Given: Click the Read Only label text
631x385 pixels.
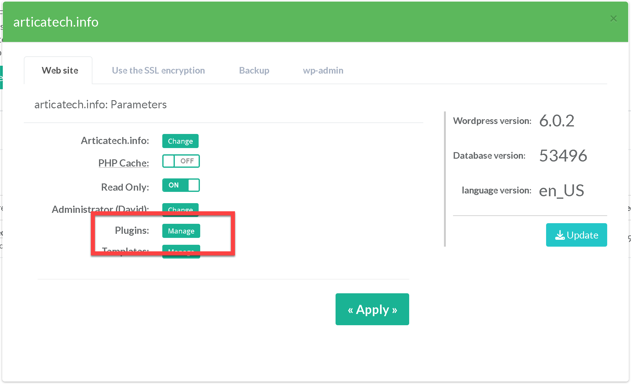Looking at the screenshot, I should (x=125, y=187).
